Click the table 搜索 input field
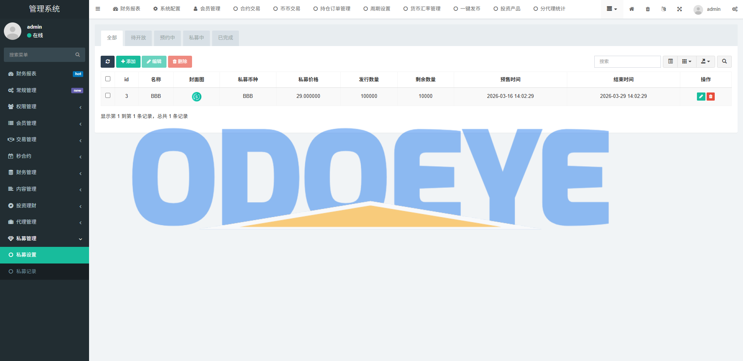The width and height of the screenshot is (743, 361). [627, 62]
